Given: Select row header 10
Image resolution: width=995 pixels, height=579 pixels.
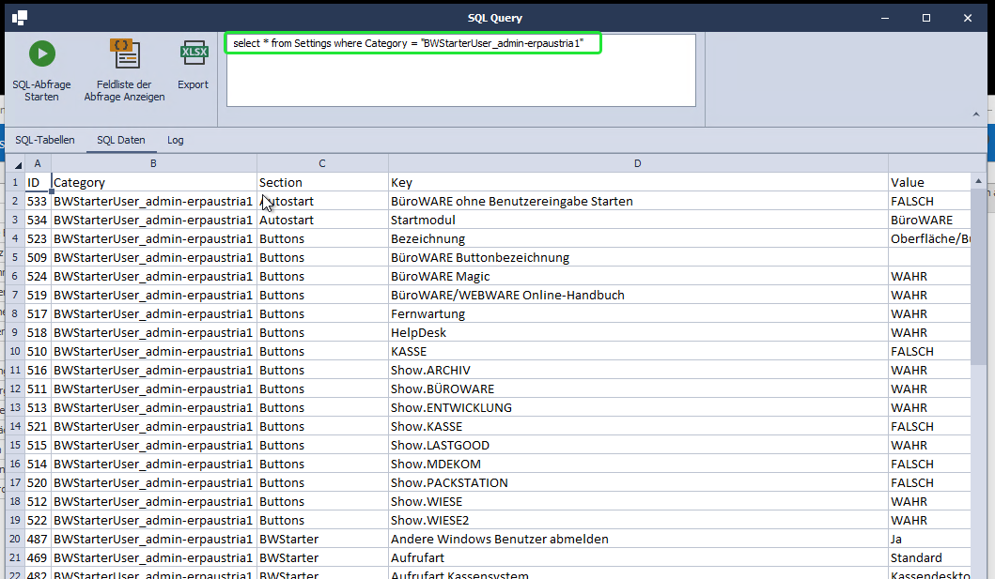Looking at the screenshot, I should pos(15,352).
